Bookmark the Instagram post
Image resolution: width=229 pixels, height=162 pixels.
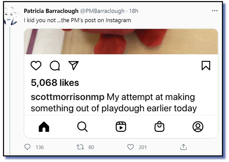[206, 65]
